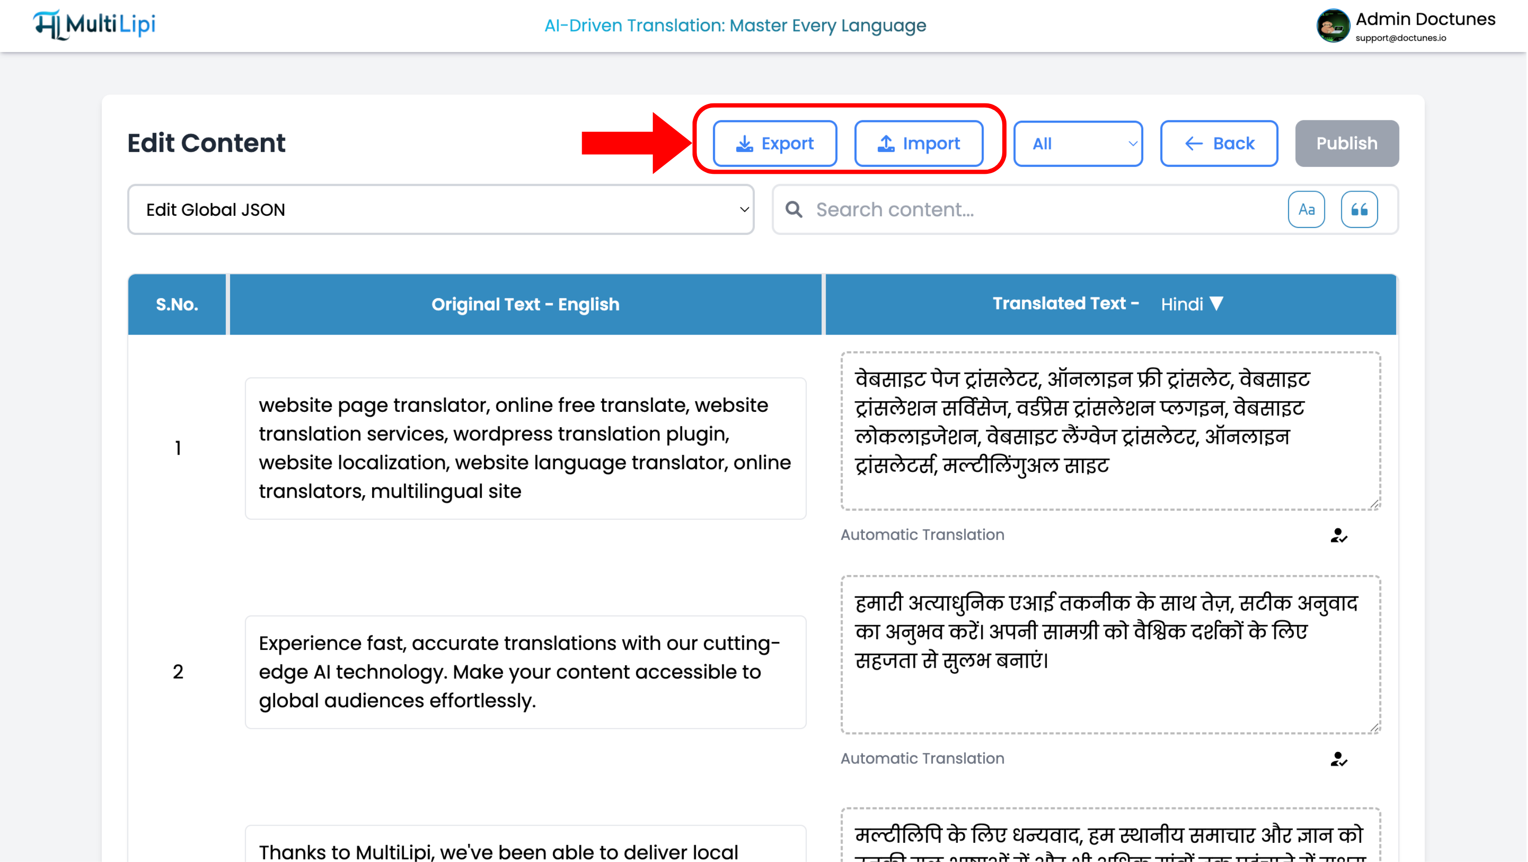Image resolution: width=1528 pixels, height=862 pixels.
Task: Click the Export button
Action: click(x=774, y=144)
